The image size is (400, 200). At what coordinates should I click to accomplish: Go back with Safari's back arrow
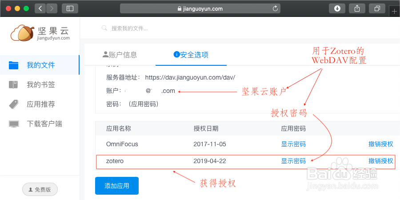click(x=40, y=8)
